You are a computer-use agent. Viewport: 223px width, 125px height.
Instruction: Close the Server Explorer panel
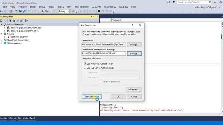click(97, 17)
